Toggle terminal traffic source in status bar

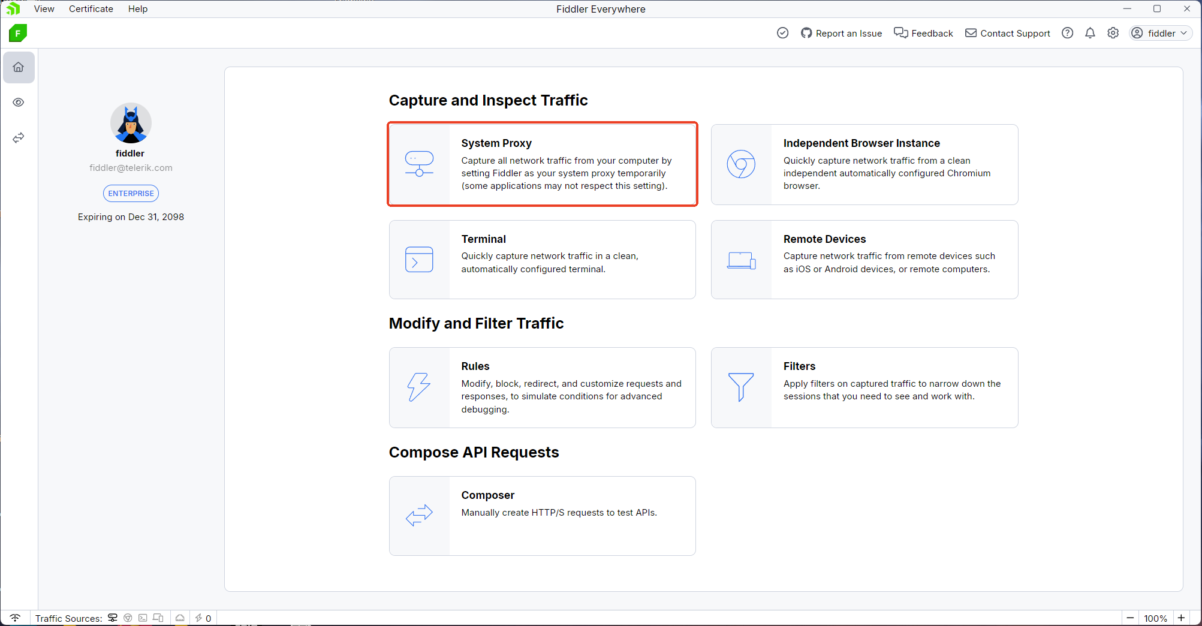tap(143, 618)
